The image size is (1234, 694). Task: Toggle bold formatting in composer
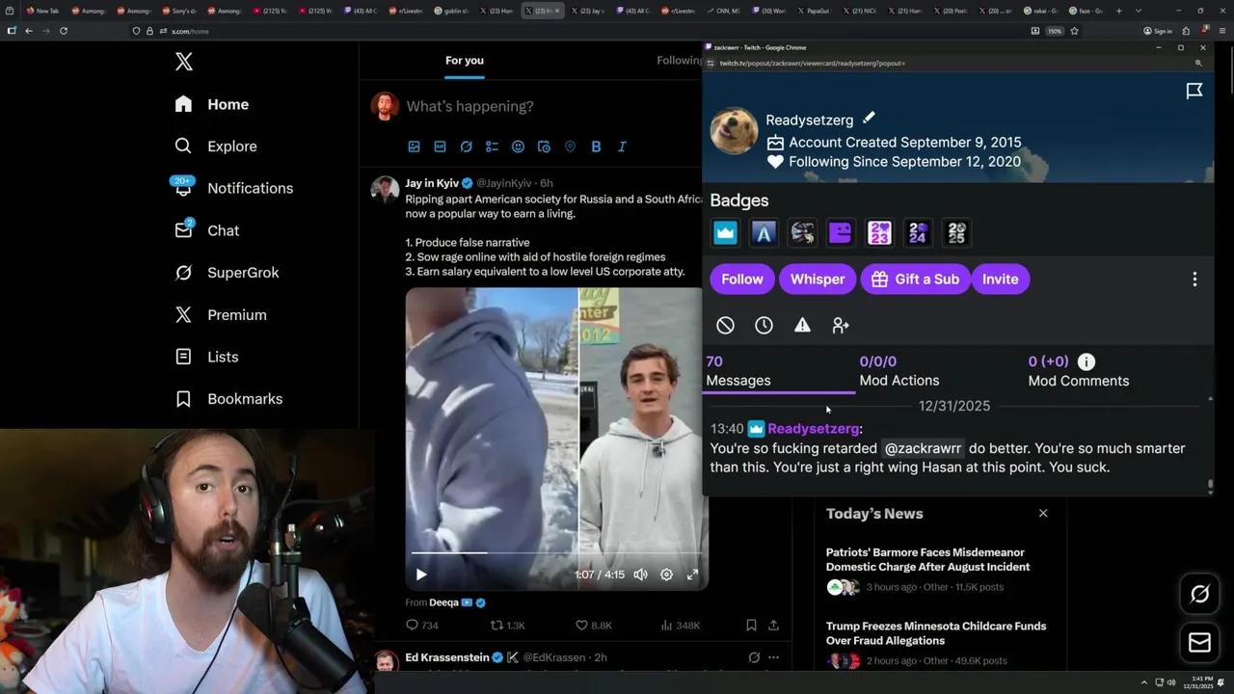click(x=596, y=147)
